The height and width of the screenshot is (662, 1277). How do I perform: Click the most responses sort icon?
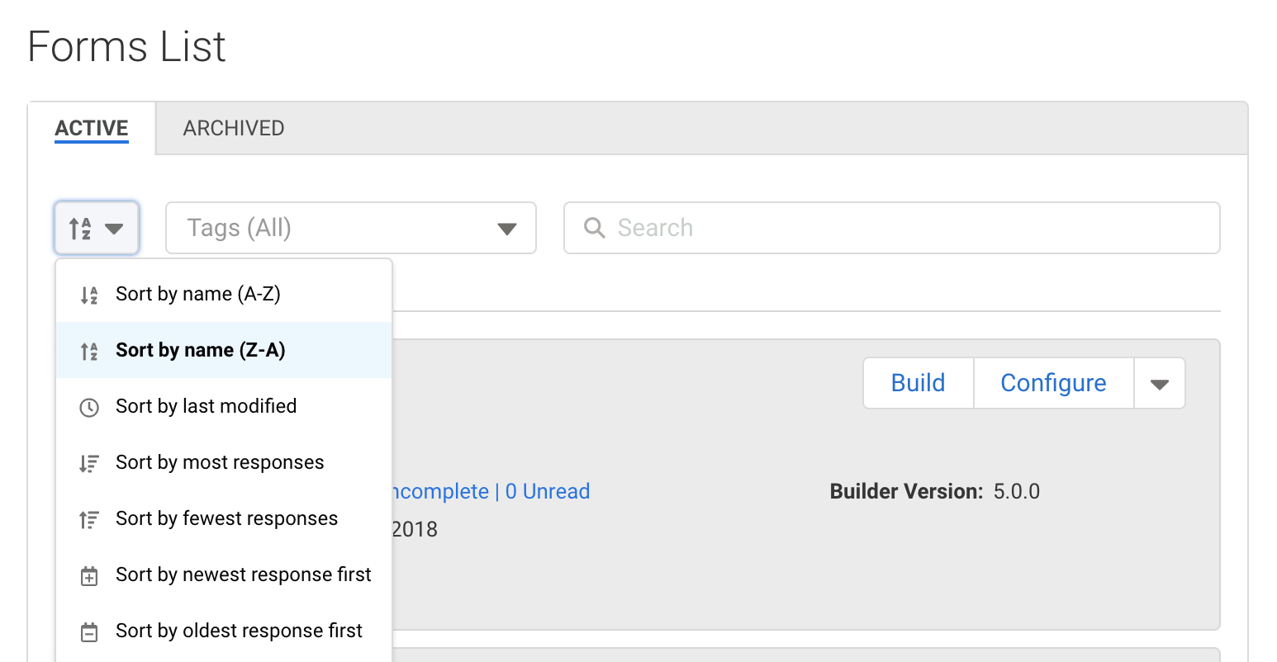point(89,463)
